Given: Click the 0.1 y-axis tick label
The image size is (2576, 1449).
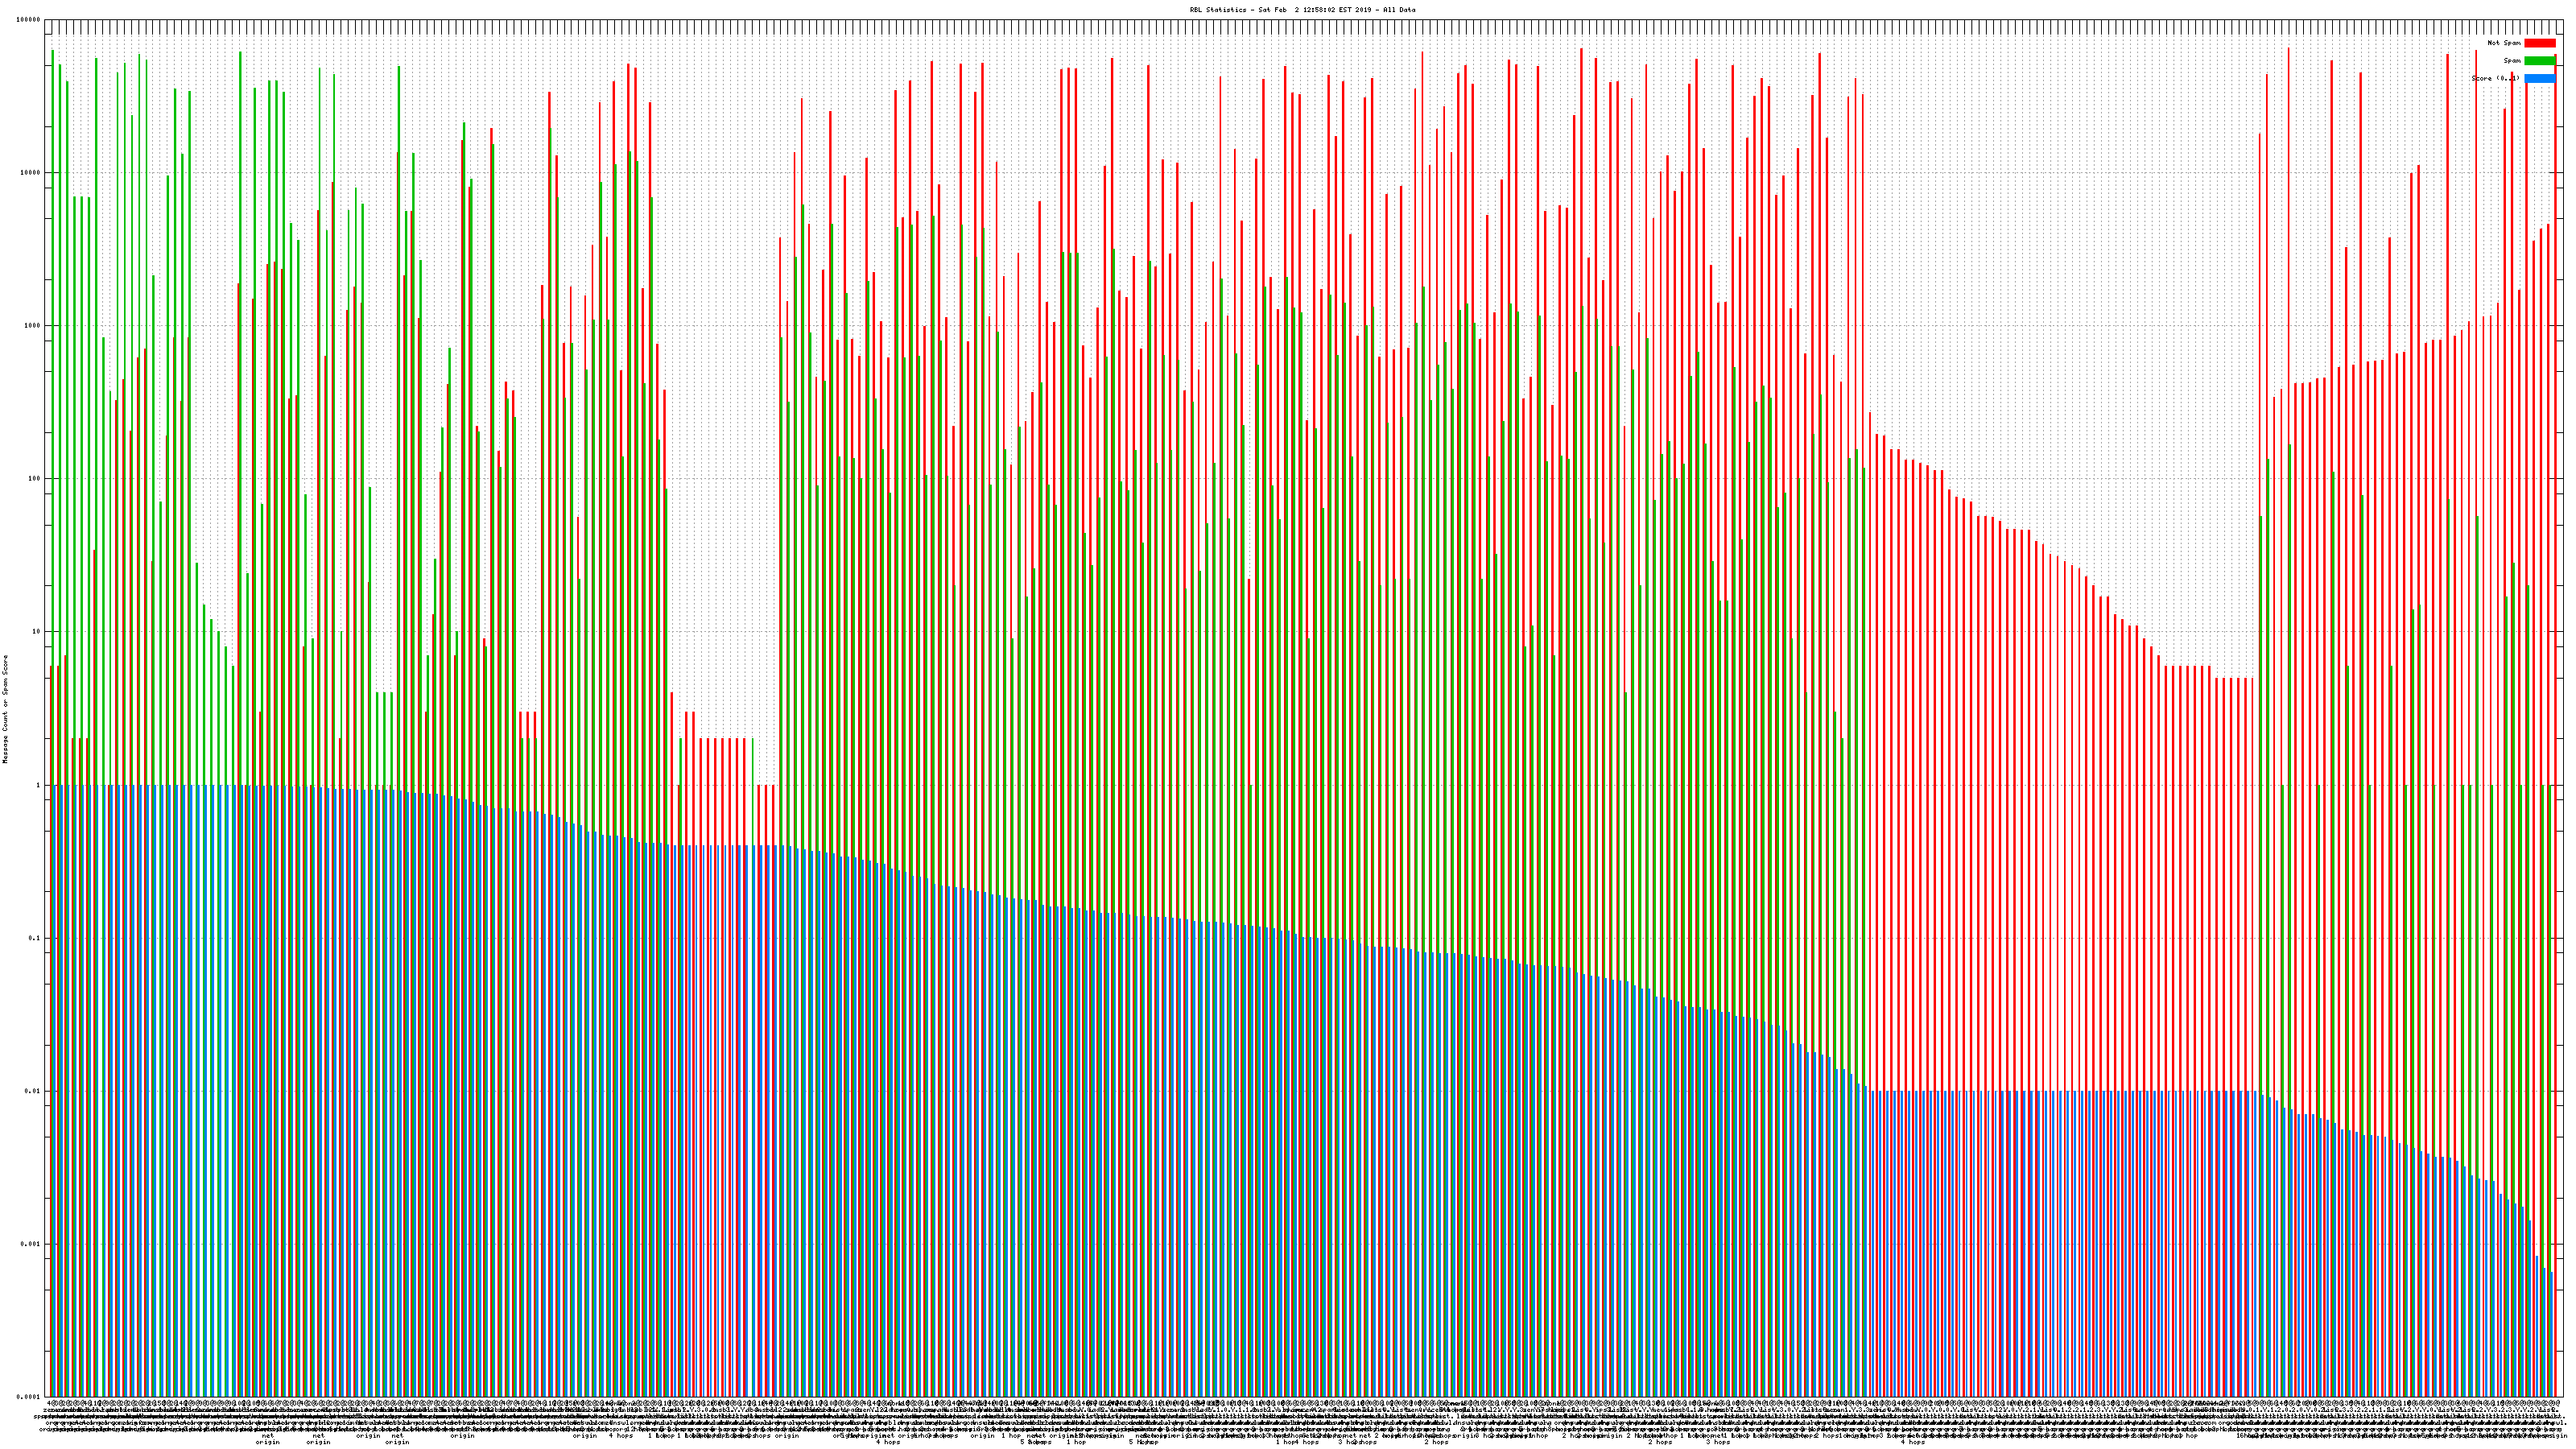Looking at the screenshot, I should pyautogui.click(x=35, y=938).
